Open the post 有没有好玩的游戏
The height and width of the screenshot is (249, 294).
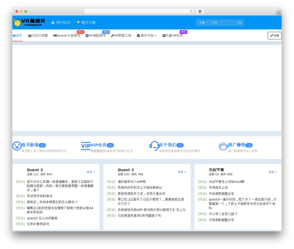click(39, 196)
